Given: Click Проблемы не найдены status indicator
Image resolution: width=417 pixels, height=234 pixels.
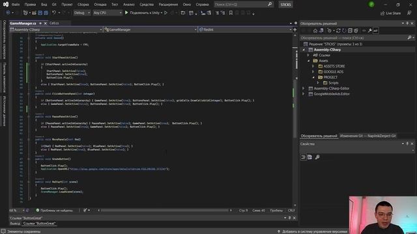Looking at the screenshot, I should (54, 211).
